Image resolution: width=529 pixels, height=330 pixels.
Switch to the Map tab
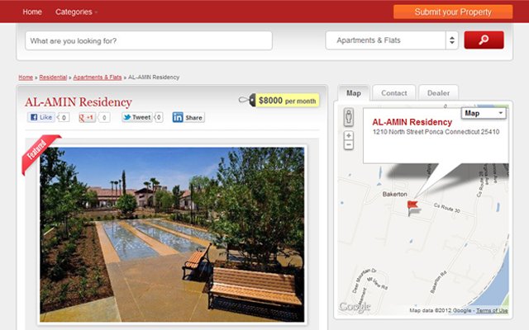click(x=353, y=93)
